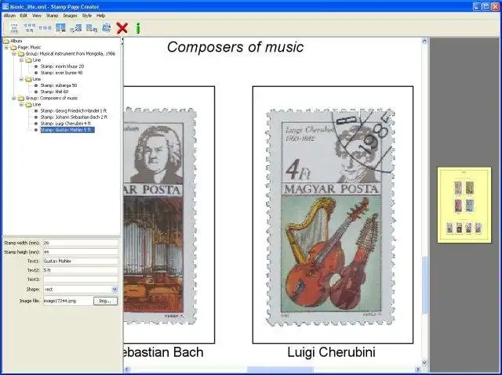502x375 pixels.
Task: Click the three-row stamp grid toolbar icon
Action: [14, 28]
